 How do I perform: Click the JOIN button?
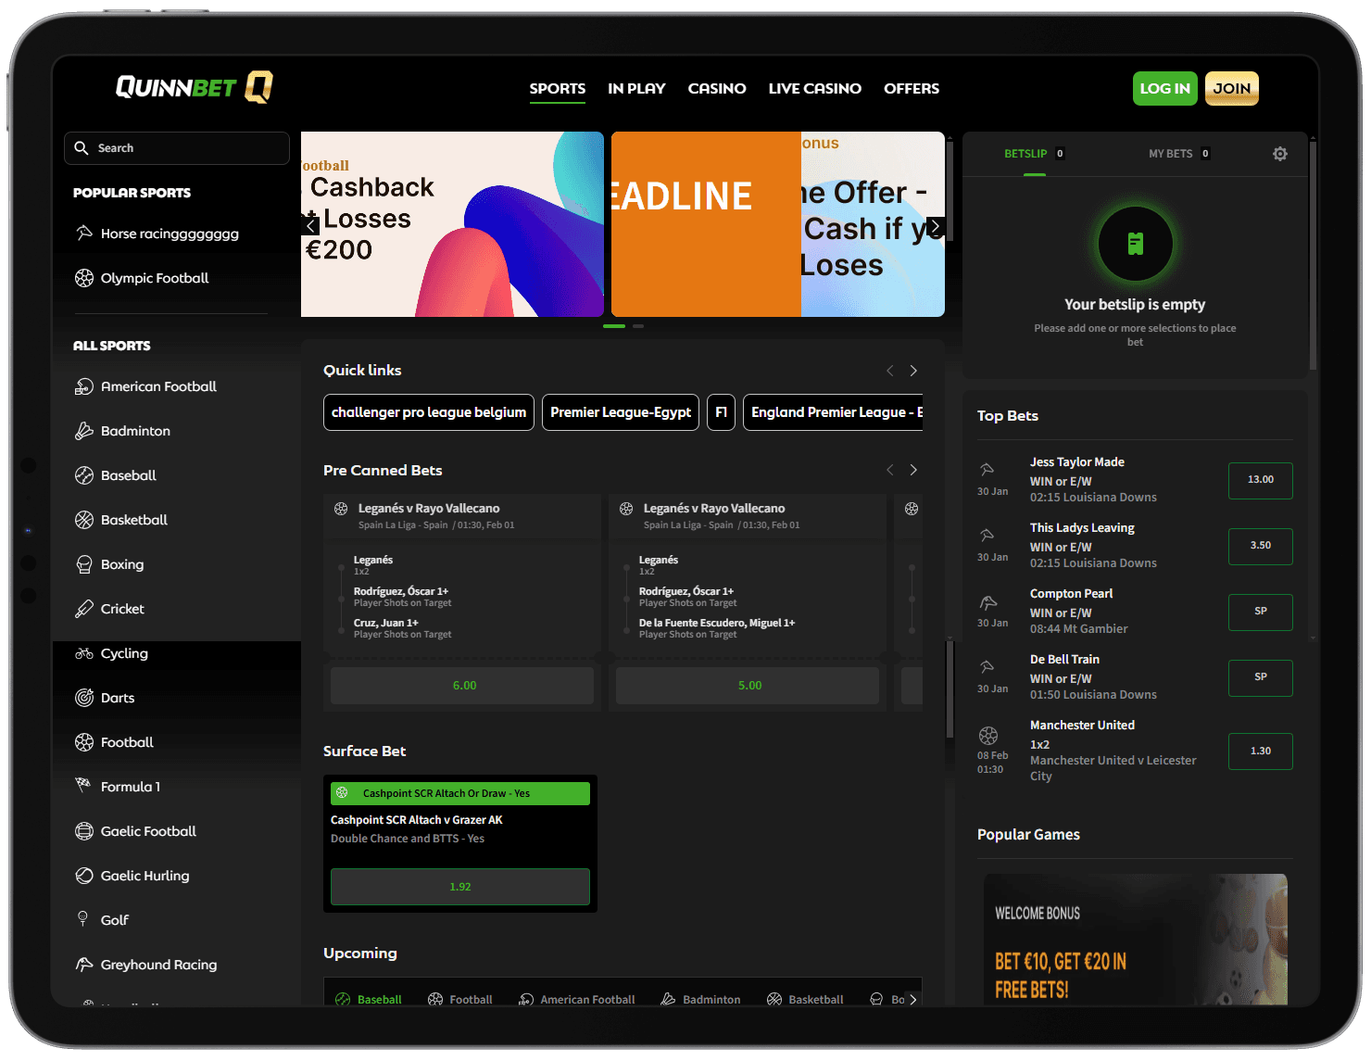(1232, 89)
